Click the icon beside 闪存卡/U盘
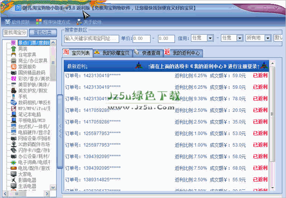Screen dimensions: 286x198 point(13,150)
